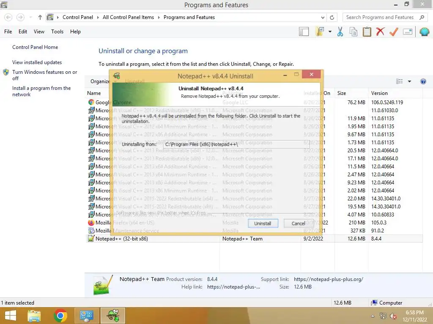433x324 pixels.
Task: Expand the chevron after Control Panel breadcrumb
Action: click(98, 17)
